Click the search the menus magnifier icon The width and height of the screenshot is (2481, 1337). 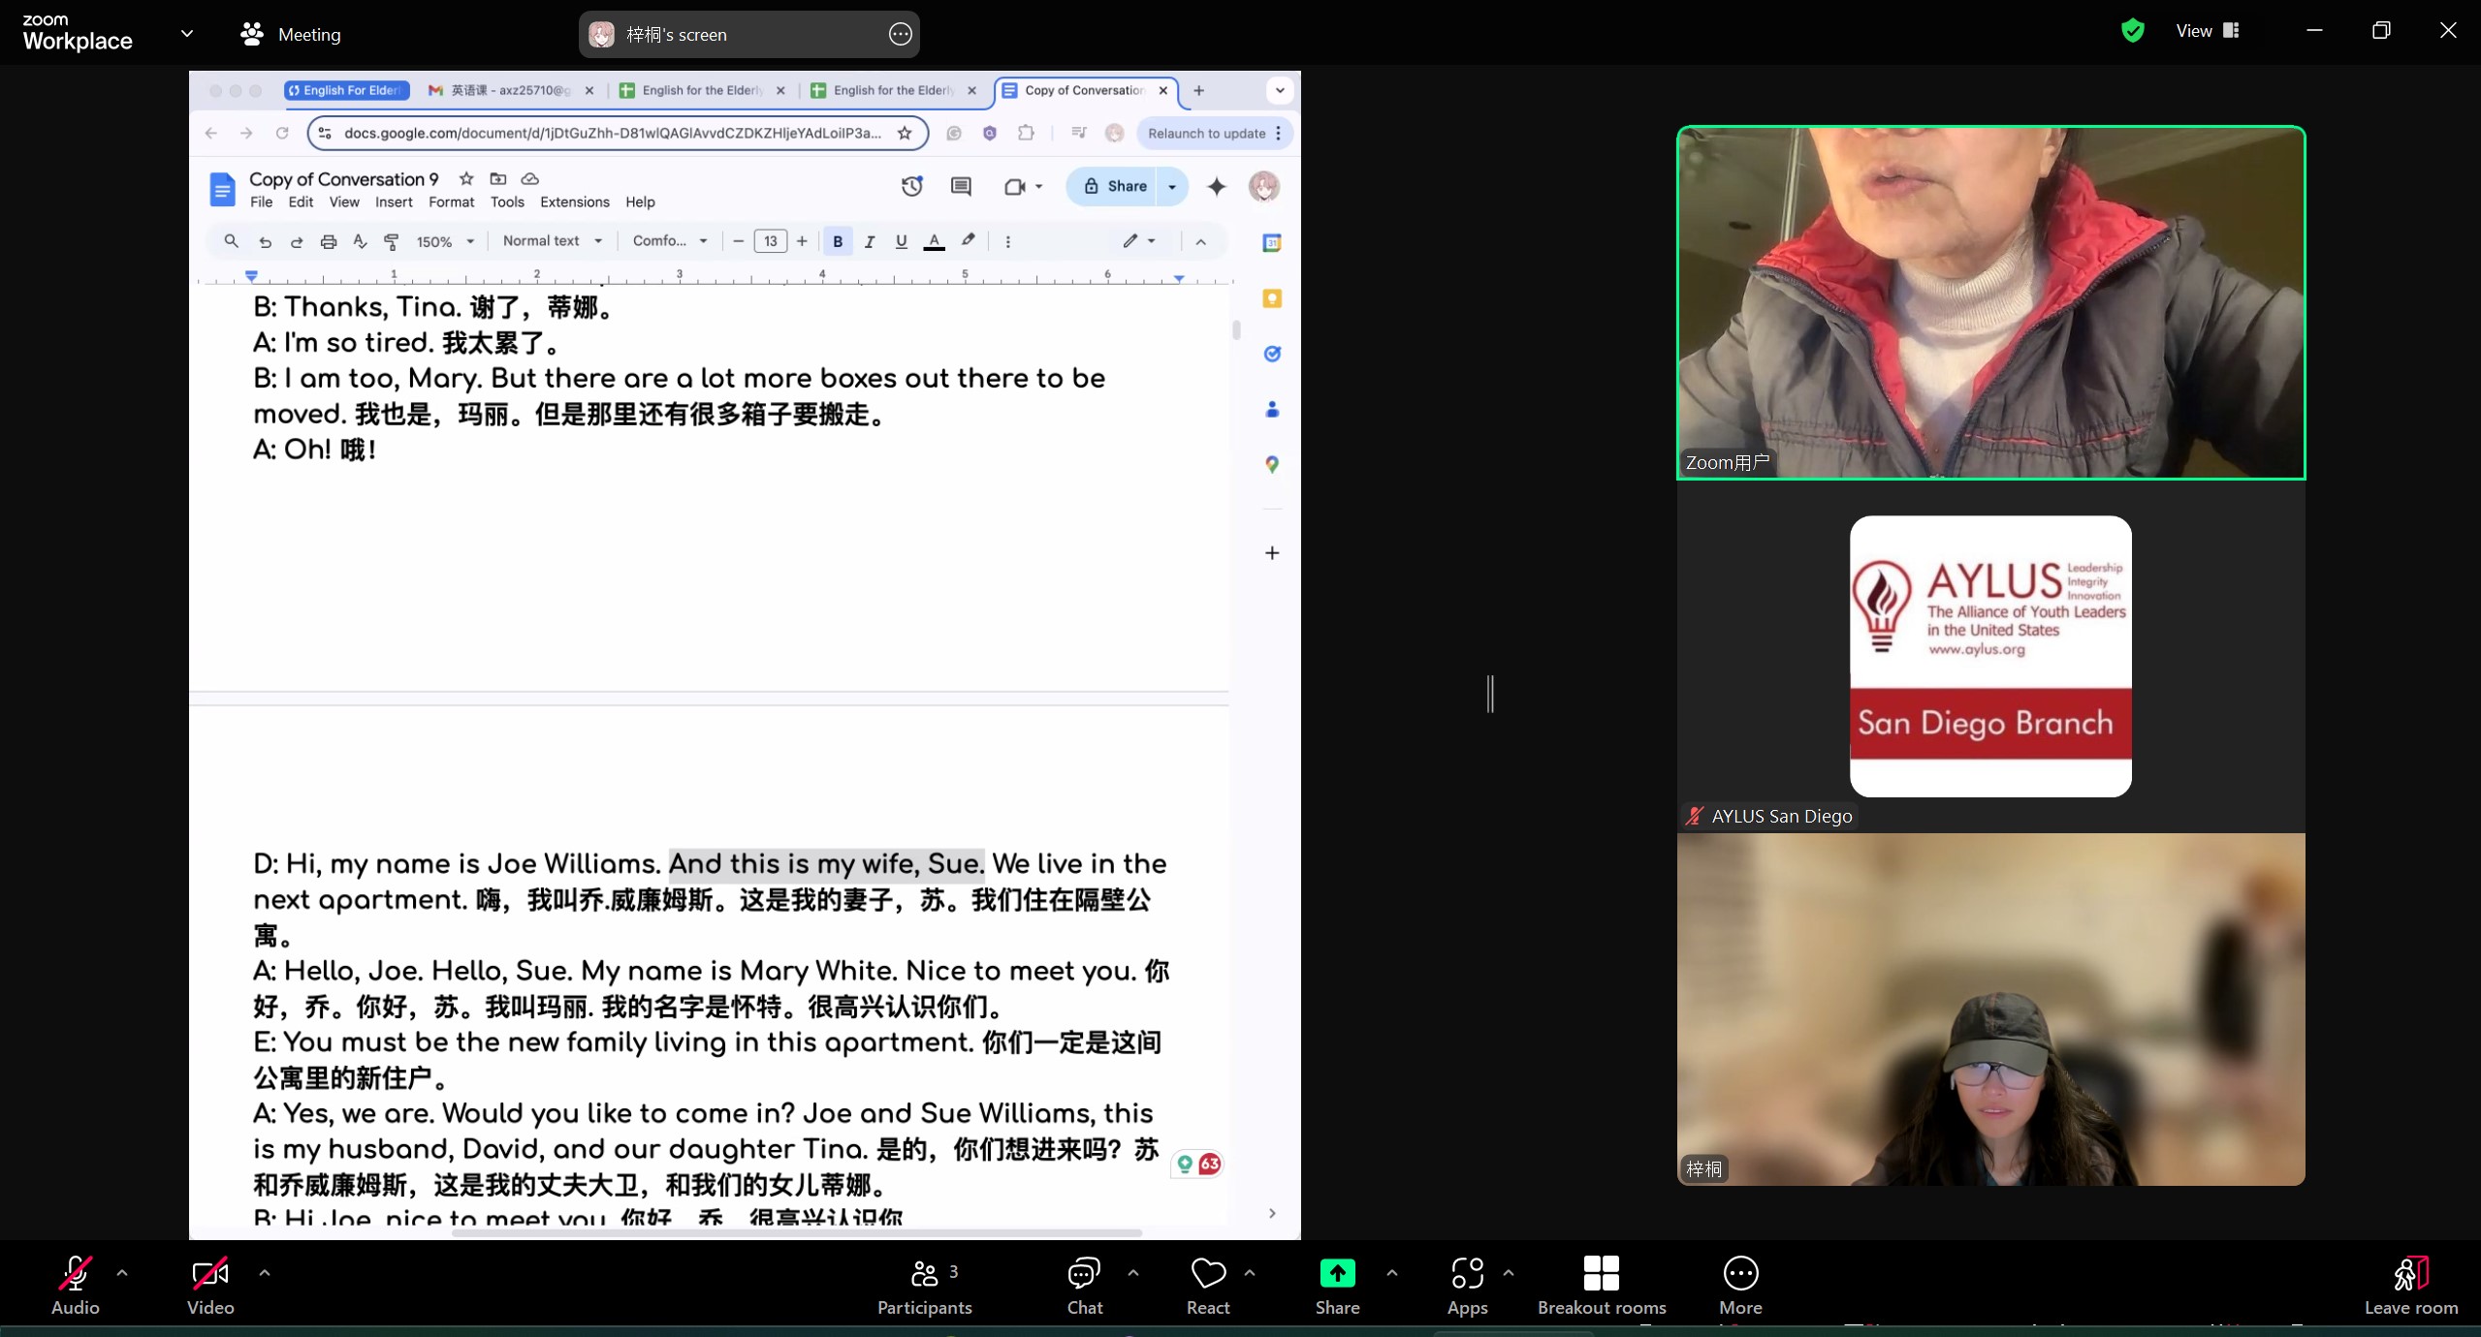231,241
